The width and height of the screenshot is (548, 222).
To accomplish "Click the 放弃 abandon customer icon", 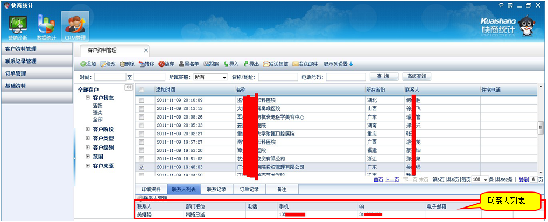I will pos(161,64).
